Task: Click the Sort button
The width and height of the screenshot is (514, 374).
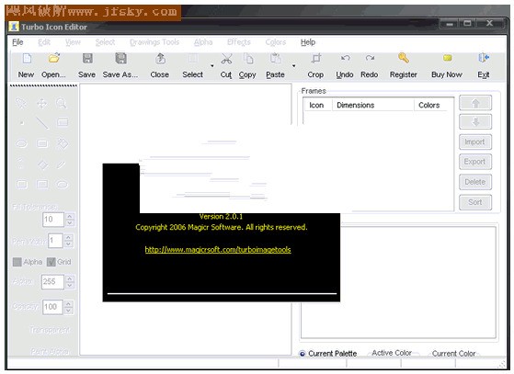Action: 475,202
